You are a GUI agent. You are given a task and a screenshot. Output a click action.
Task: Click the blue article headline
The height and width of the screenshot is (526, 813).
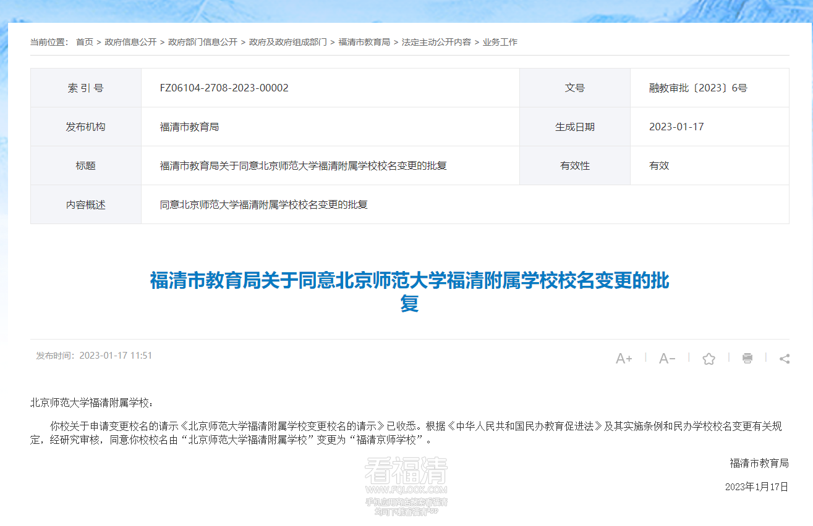coord(409,291)
